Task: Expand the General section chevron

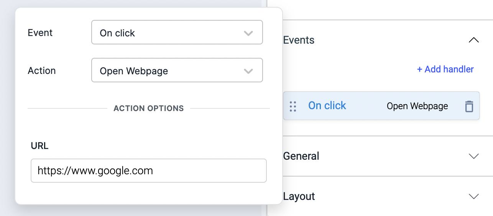Action: tap(474, 156)
